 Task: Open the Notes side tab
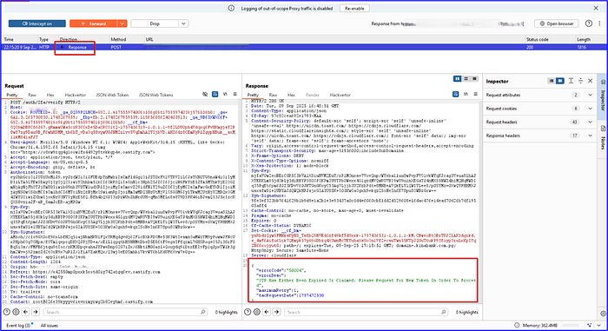[603, 139]
